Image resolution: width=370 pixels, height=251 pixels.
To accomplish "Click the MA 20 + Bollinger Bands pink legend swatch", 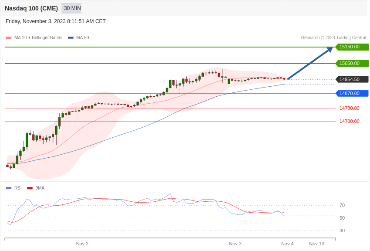I will [x=9, y=38].
